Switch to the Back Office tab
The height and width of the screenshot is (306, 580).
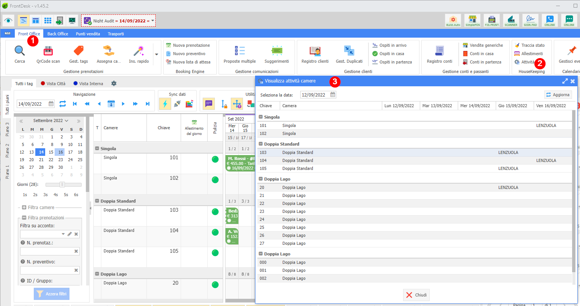[x=58, y=34]
